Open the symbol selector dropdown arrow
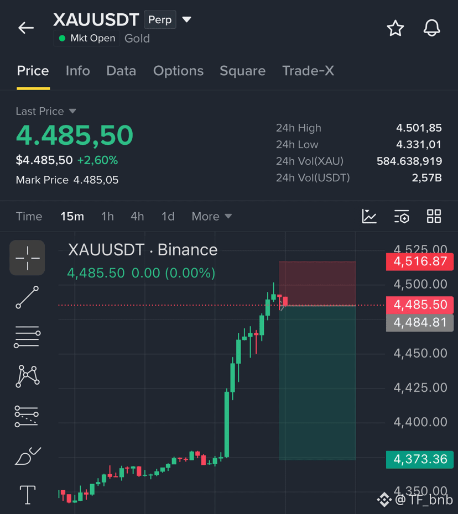The width and height of the screenshot is (458, 514). point(186,20)
